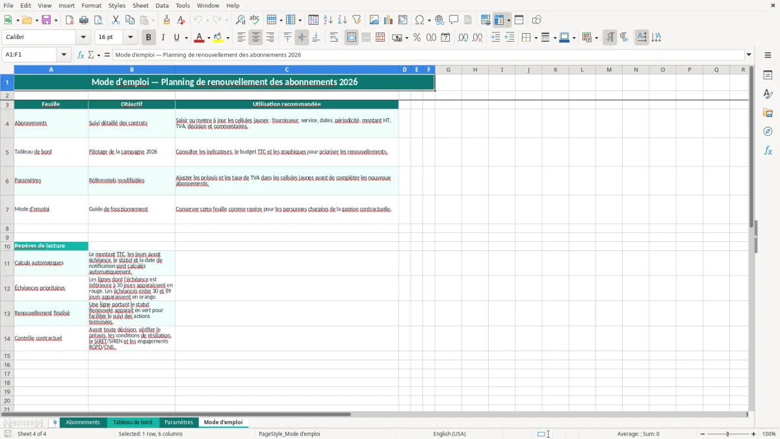
Task: Sort descending Z to A
Action: click(x=343, y=20)
